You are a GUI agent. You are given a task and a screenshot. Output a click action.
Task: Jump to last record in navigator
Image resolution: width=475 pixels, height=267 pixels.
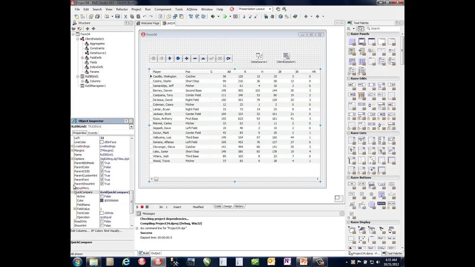pos(178,58)
